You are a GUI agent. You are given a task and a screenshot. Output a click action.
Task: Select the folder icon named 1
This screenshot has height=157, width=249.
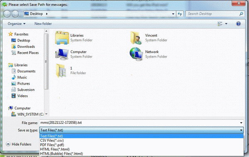(x=61, y=71)
